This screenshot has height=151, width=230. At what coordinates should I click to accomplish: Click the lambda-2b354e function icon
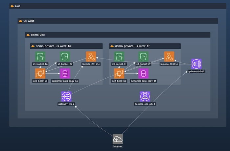[169, 56]
